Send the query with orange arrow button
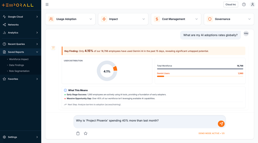Screen dimensions: 258x143 221,124
